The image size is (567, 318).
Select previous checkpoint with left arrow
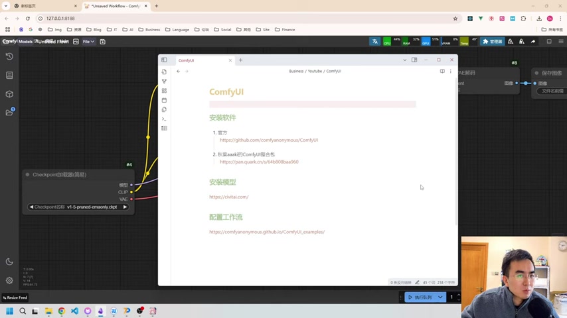(31, 207)
